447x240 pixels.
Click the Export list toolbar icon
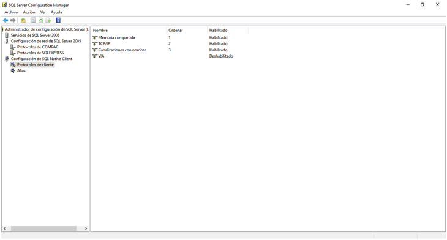(x=48, y=20)
